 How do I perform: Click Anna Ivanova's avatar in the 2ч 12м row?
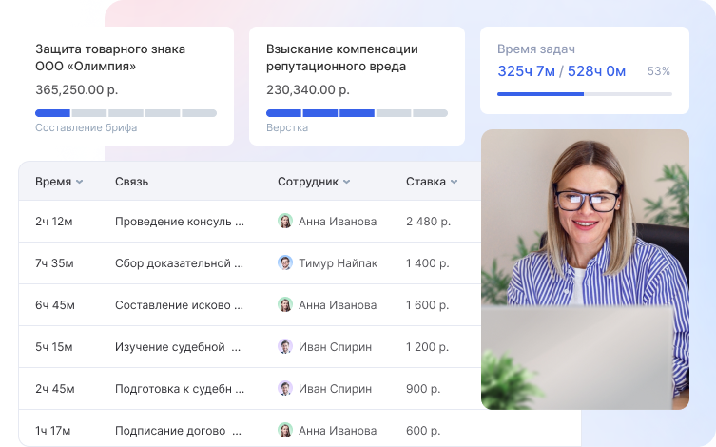[x=285, y=222]
